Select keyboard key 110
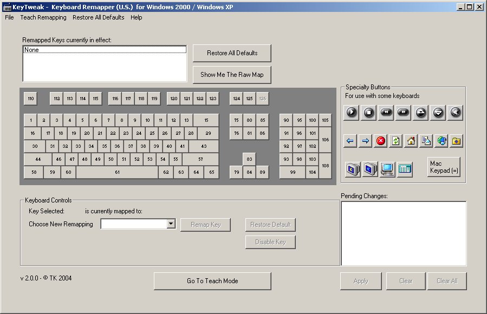Screen dimensions: 487x314 tap(30, 99)
